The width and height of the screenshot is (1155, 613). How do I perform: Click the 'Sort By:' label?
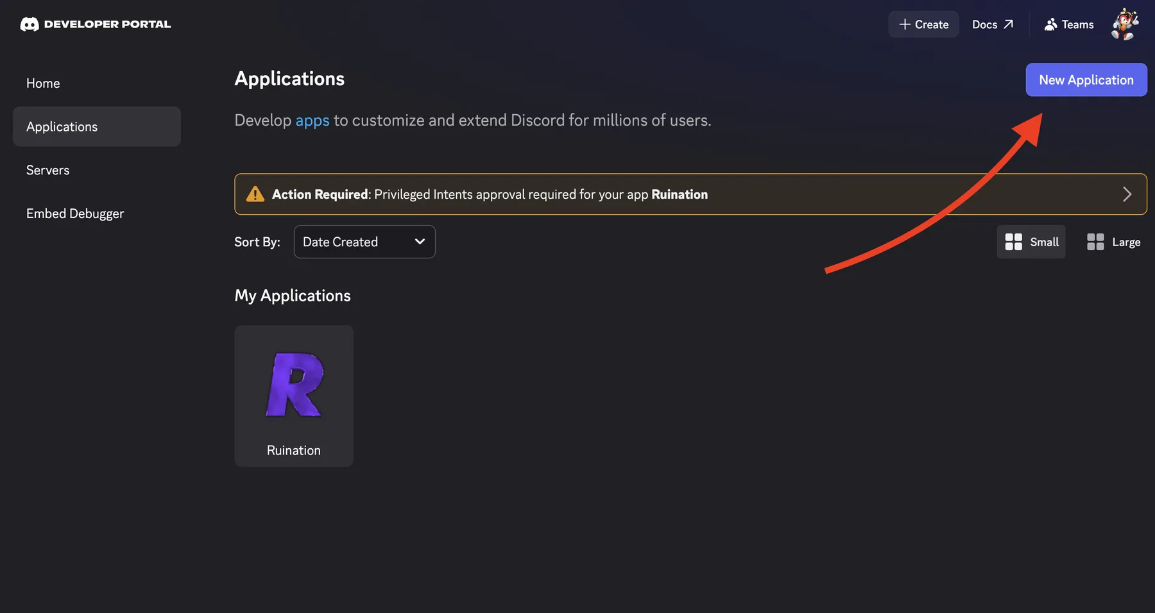pyautogui.click(x=257, y=242)
